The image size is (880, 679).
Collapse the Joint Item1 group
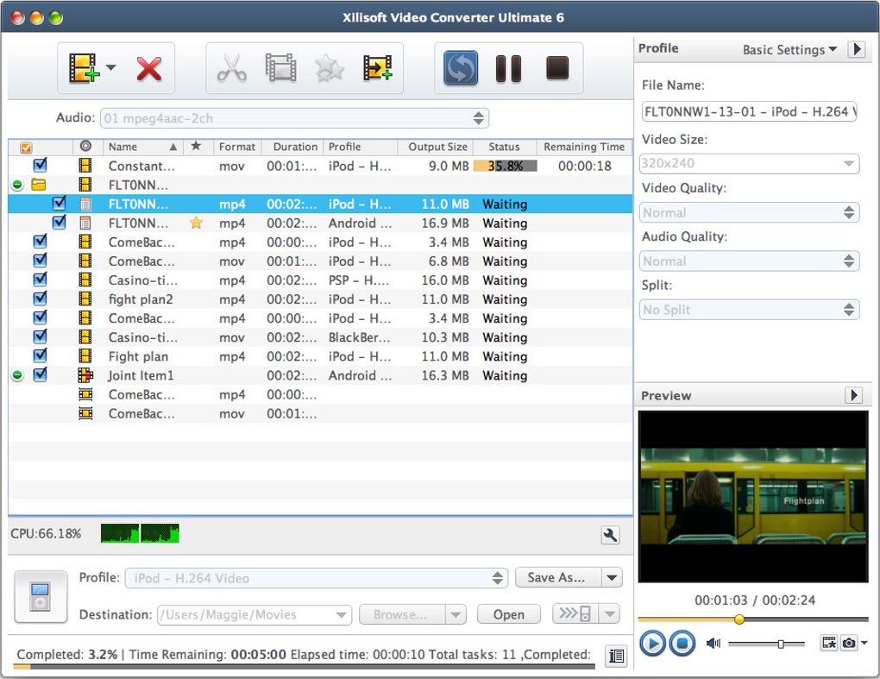(x=17, y=374)
